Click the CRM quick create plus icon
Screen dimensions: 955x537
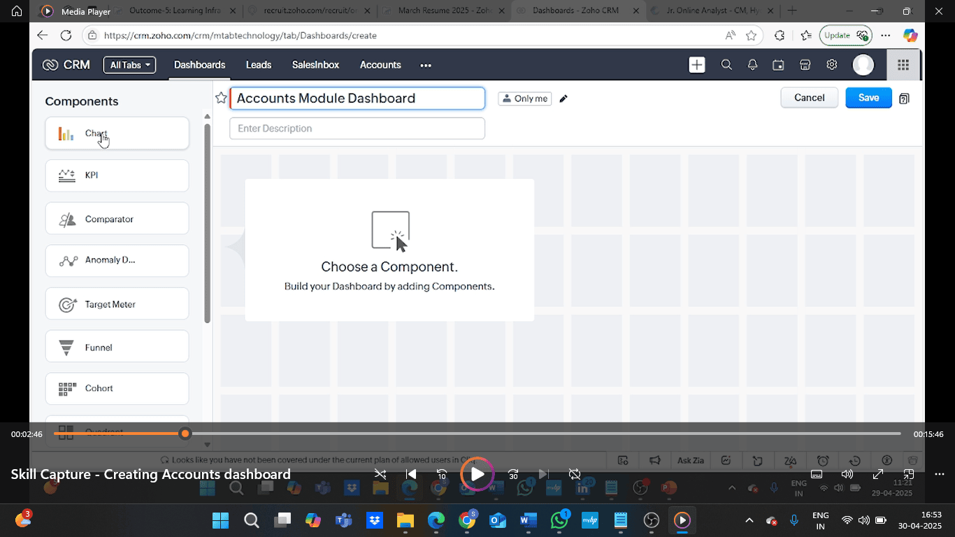tap(696, 65)
